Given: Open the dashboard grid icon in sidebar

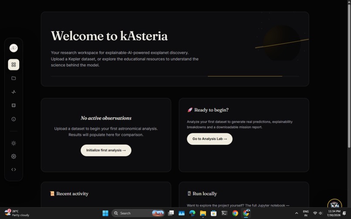Looking at the screenshot, I should click(x=13, y=65).
